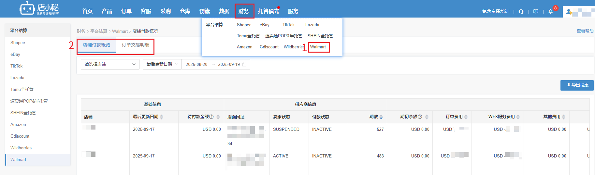
Task: Click the end date 2025-09-19 field
Action: (x=229, y=64)
